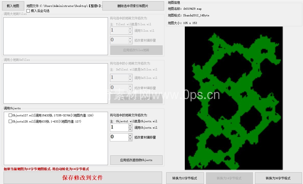Decrease the 调用Objects.wil spinner value
This screenshot has height=184, width=303.
coord(130,129)
